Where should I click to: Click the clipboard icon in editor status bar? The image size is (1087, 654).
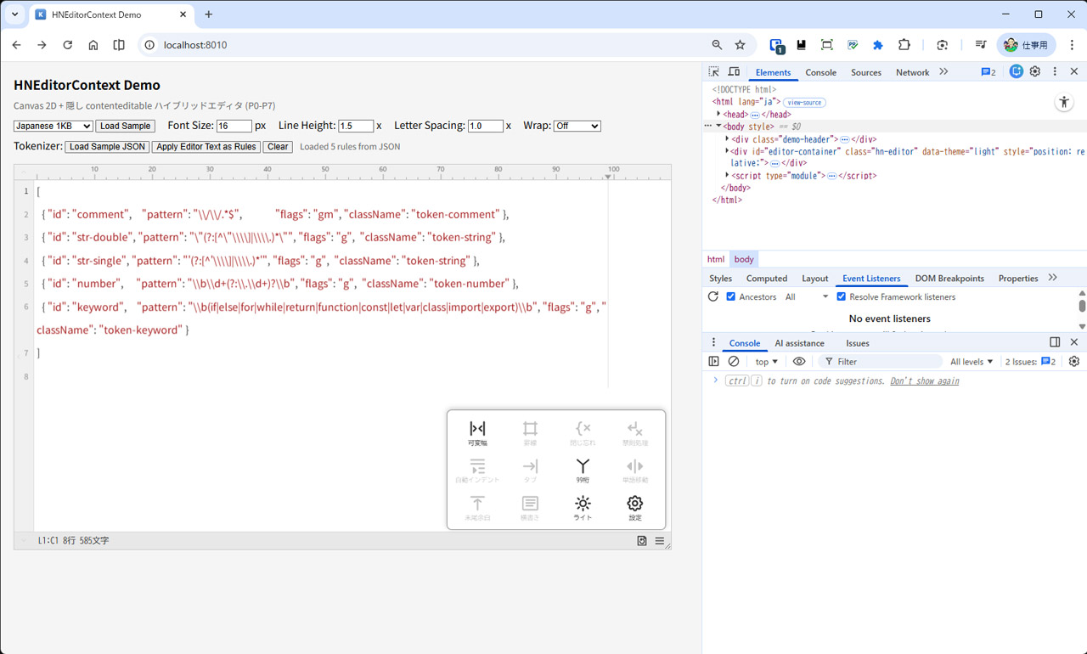tap(642, 540)
